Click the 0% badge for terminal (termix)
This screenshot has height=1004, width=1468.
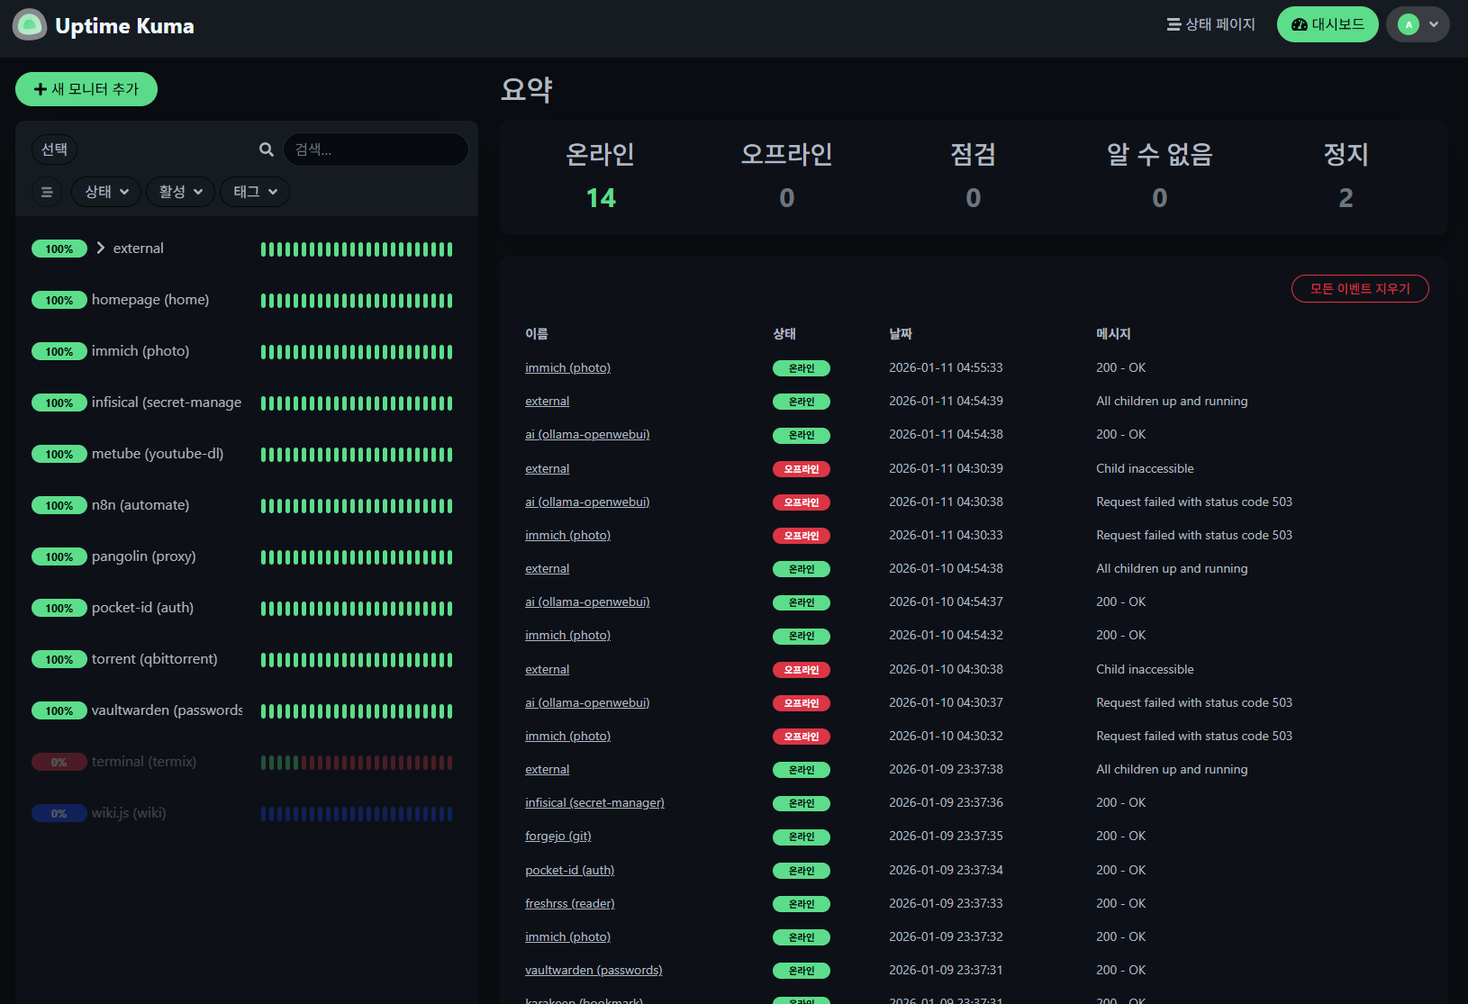coord(59,763)
